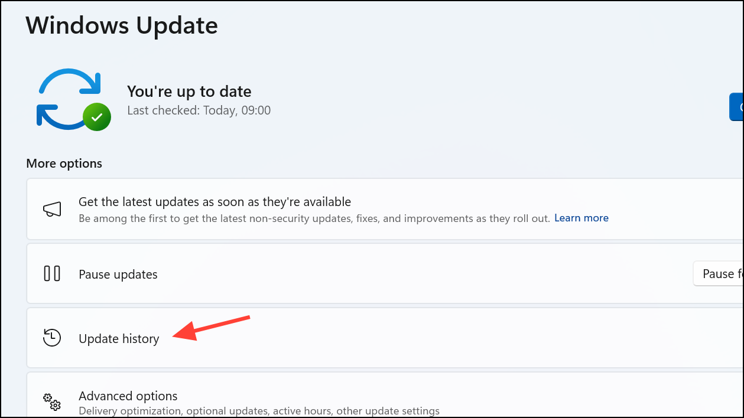Click the updates rollout description under latest updates
Image resolution: width=744 pixels, height=418 pixels.
[313, 218]
